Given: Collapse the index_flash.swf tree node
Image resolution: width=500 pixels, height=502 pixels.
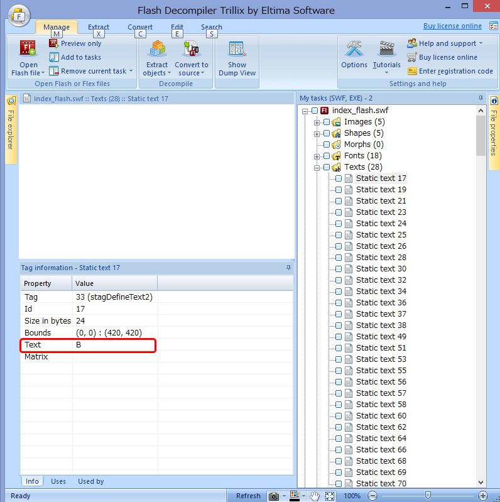Looking at the screenshot, I should (x=305, y=111).
